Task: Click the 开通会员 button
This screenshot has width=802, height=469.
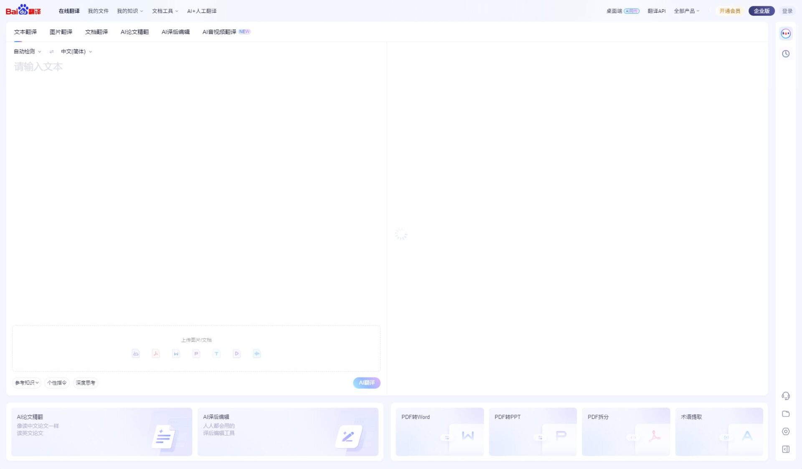Action: click(x=729, y=11)
